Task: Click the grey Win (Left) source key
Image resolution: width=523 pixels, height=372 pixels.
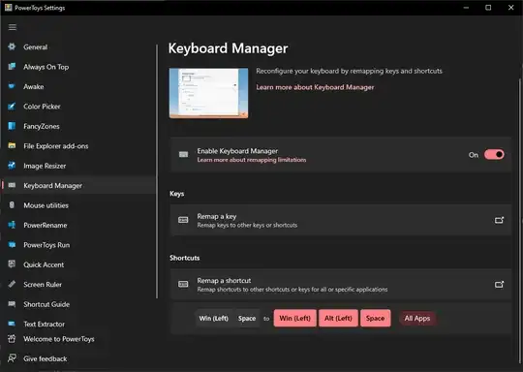Action: 214,319
